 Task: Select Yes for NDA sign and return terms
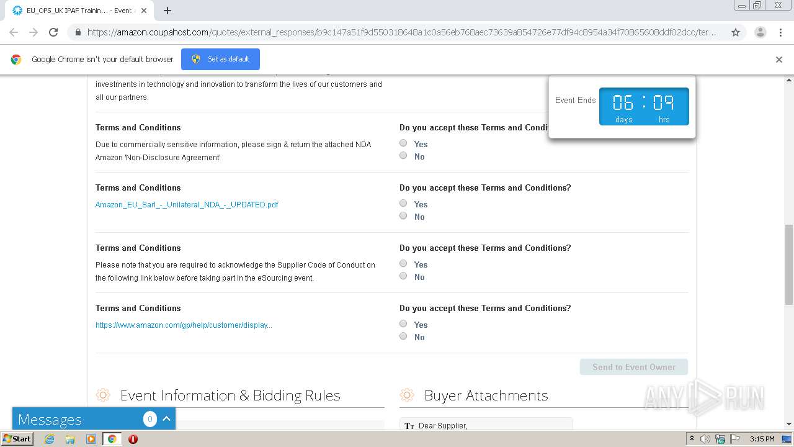[x=403, y=143]
